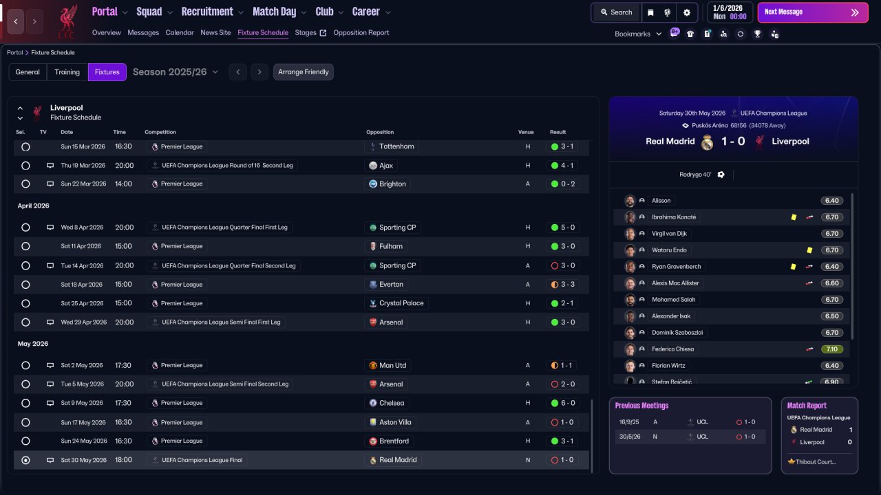Select the Crystal Palace fixture radio button

(x=25, y=303)
